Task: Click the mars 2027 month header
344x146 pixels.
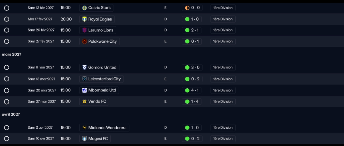Action: tap(12, 54)
